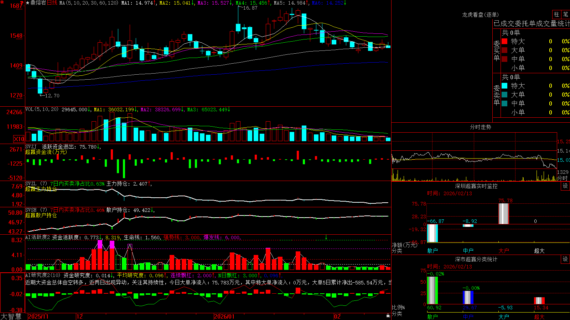Screen dimensions: 570x320
Task: Click the dark red 大单 swatch under 委买单
Action: [x=504, y=50]
